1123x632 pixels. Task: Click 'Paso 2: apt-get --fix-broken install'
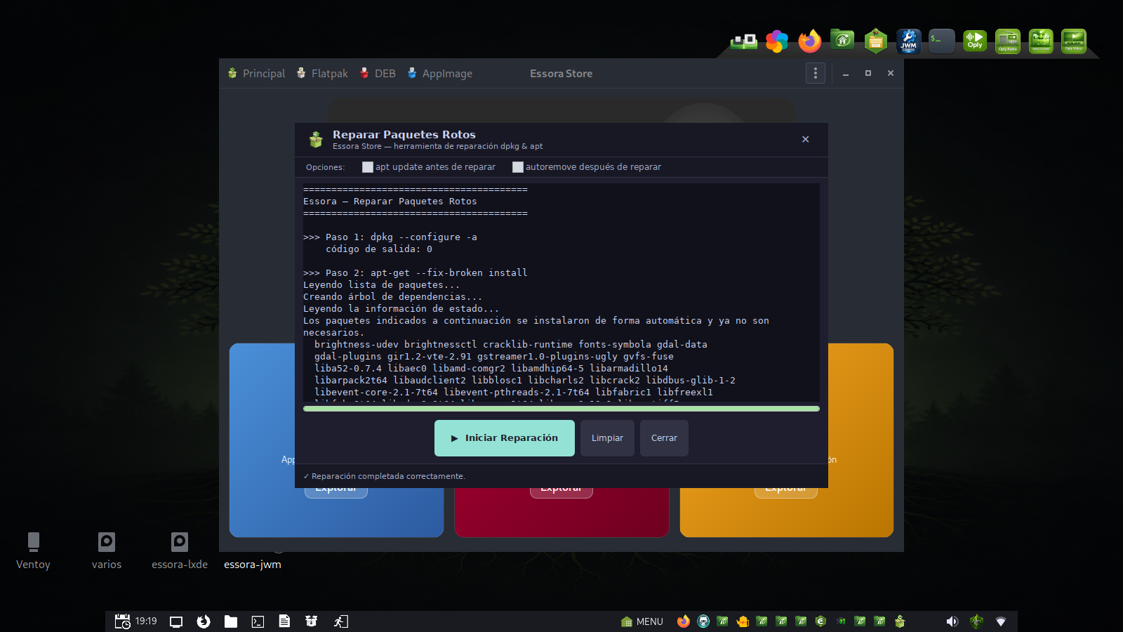[416, 273]
